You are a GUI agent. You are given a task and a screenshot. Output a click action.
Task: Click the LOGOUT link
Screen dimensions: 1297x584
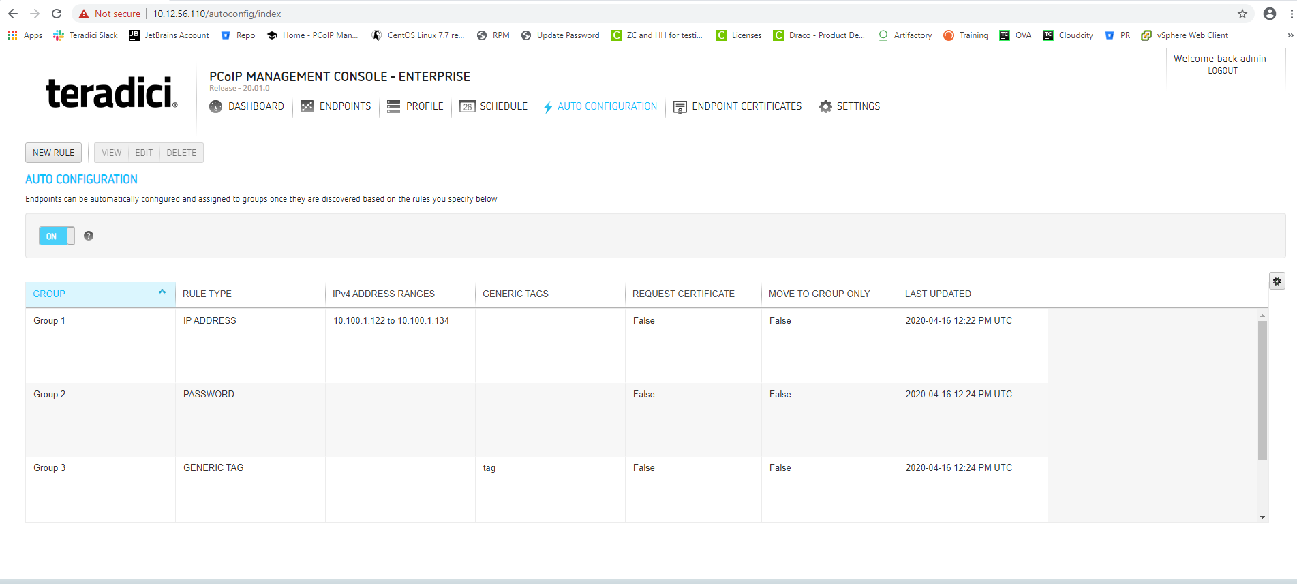(1222, 71)
